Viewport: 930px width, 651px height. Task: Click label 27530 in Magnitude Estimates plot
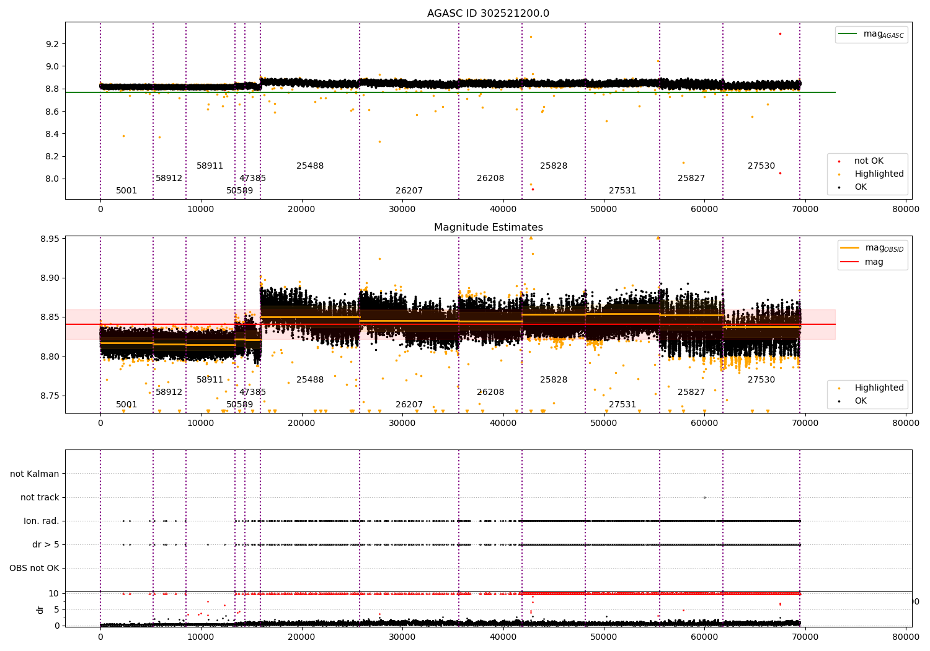coord(761,380)
